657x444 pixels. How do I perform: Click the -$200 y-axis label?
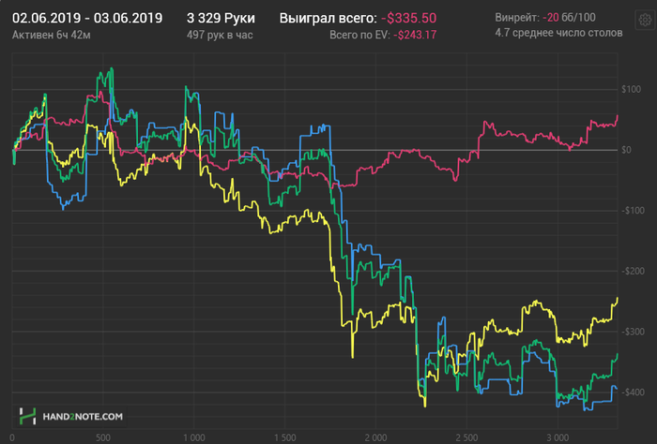tap(633, 271)
